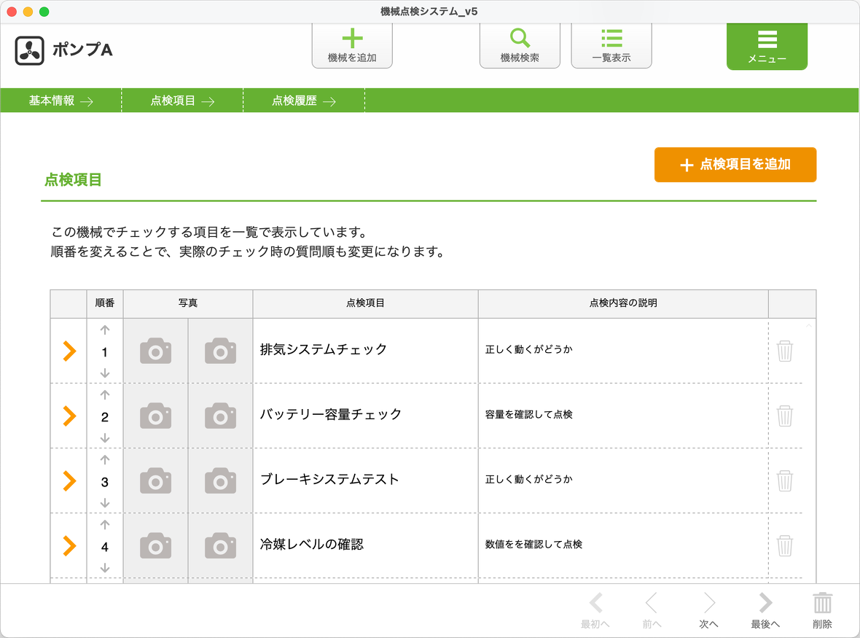
Task: Expand 冷媒レベルの確認 row using orange chevron
Action: click(69, 545)
